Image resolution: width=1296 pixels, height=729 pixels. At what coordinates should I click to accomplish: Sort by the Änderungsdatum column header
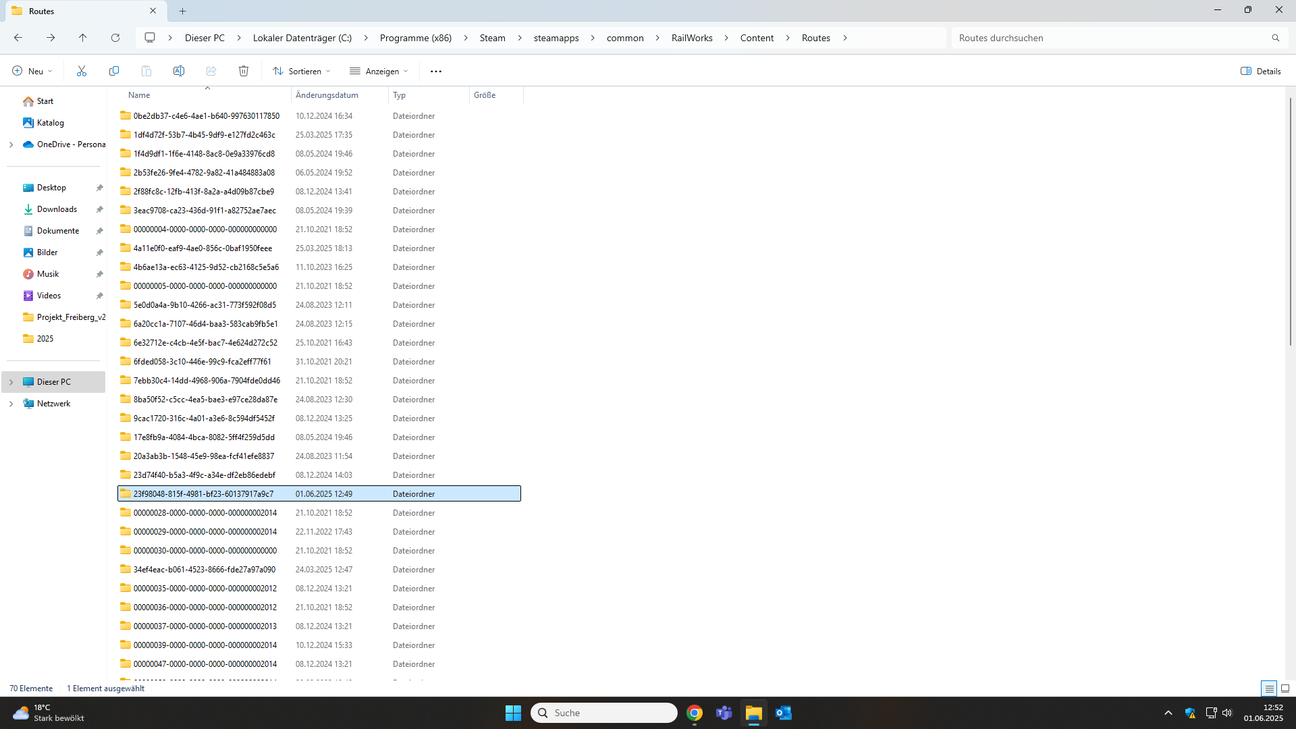(x=327, y=95)
